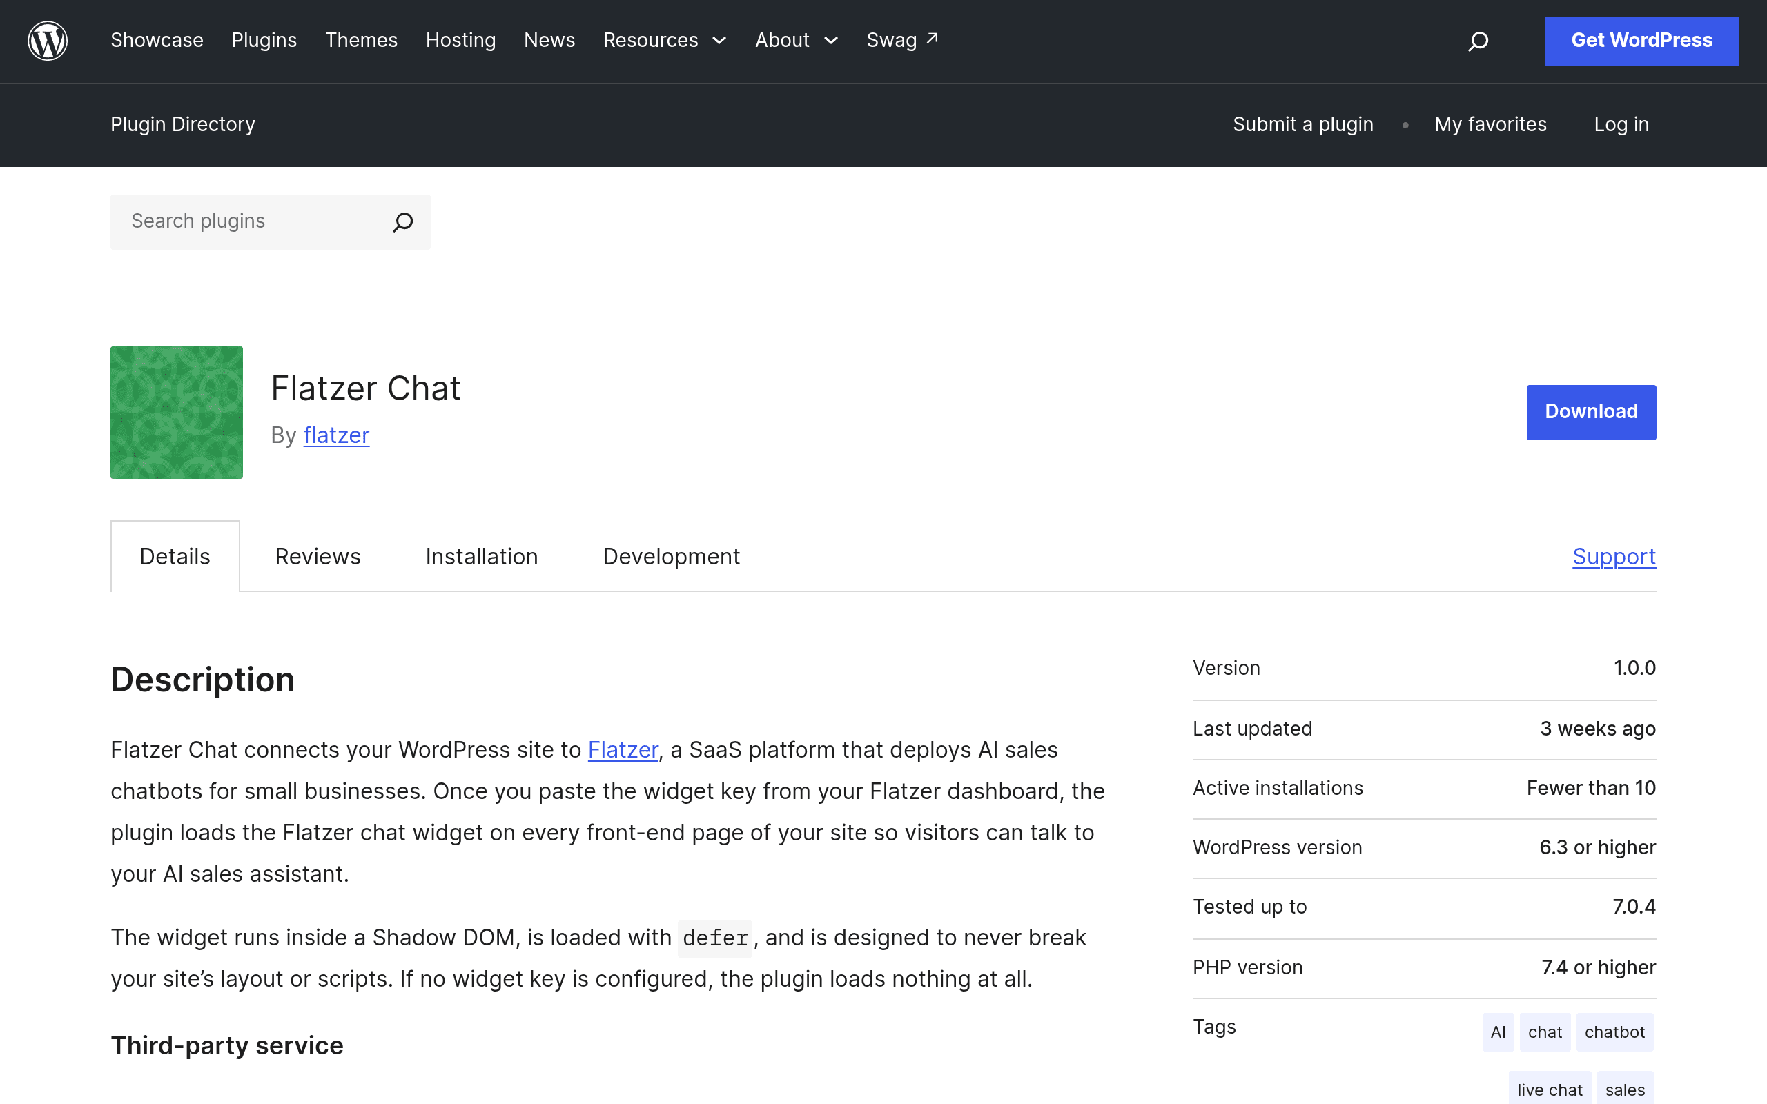Open Themes in top navigation

(x=362, y=40)
